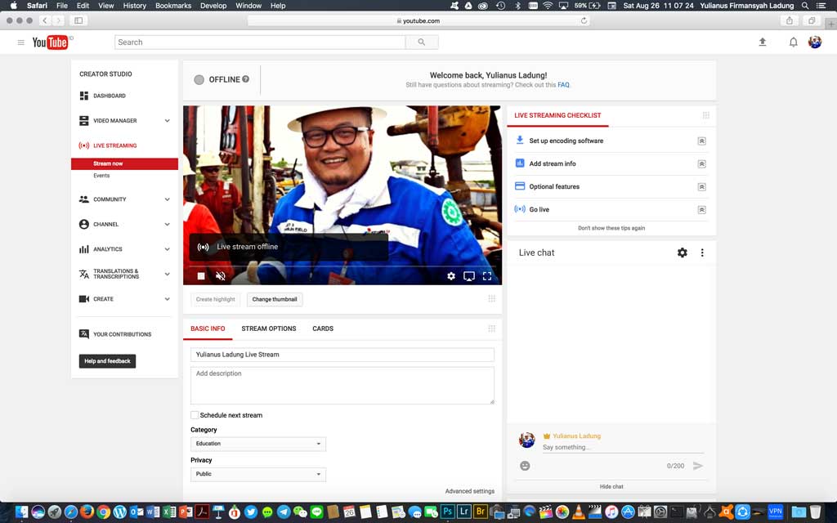The width and height of the screenshot is (837, 523).
Task: Stop the stream preview playback
Action: click(201, 276)
